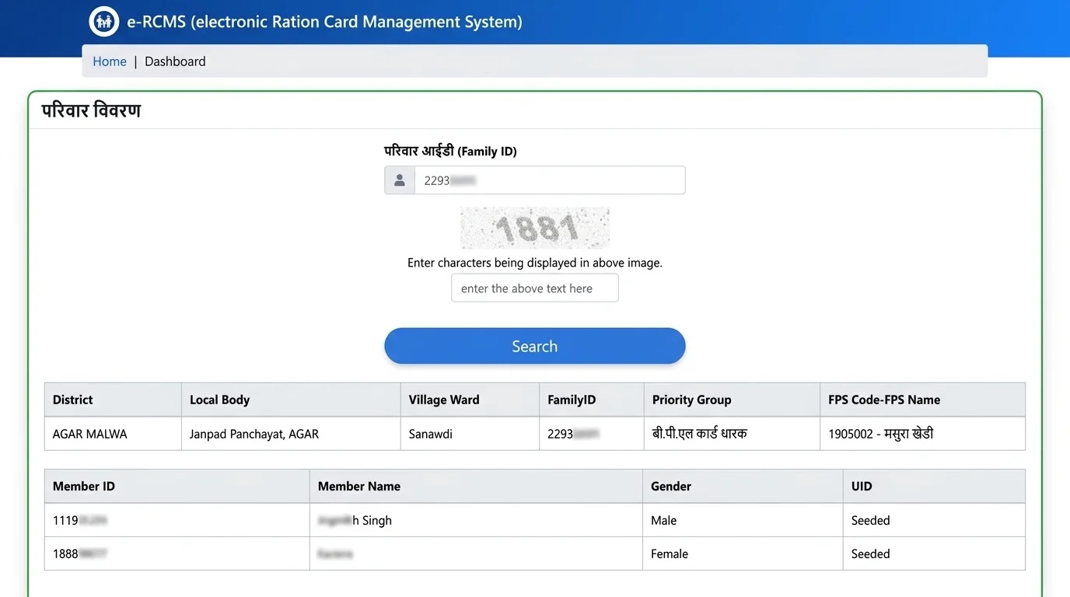The height and width of the screenshot is (597, 1070).
Task: Select the Seeded cell in Male row
Action: point(934,520)
